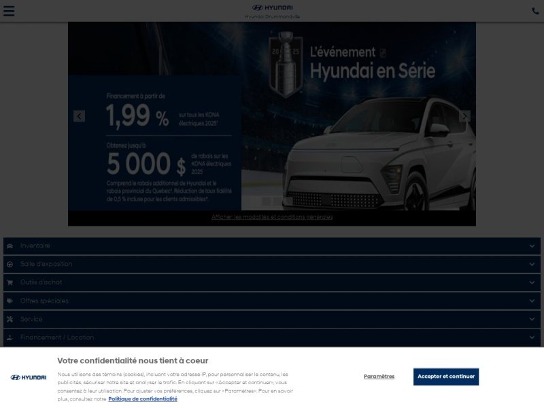544x408 pixels.
Task: Open the Outils d'achat menu item
Action: 272,282
